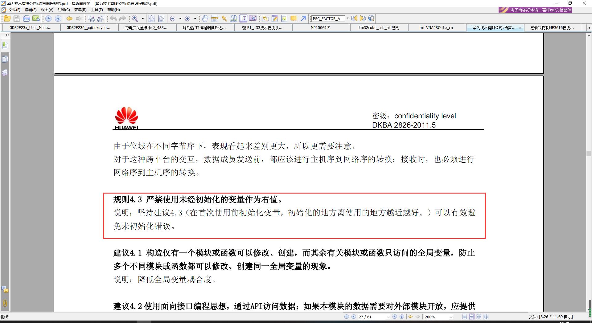Enable continuous page layout
Screen dimensions: 592x323
[x=471, y=317]
